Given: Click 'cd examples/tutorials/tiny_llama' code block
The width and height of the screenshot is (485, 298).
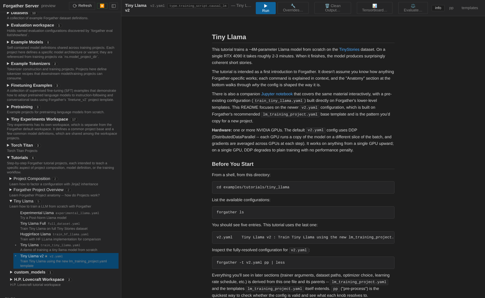Looking at the screenshot, I should (303, 187).
